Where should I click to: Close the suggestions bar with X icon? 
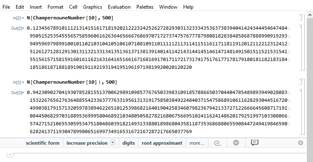(x=301, y=143)
